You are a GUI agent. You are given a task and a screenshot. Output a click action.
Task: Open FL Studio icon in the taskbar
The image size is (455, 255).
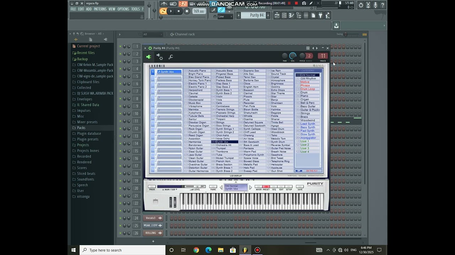point(245,250)
